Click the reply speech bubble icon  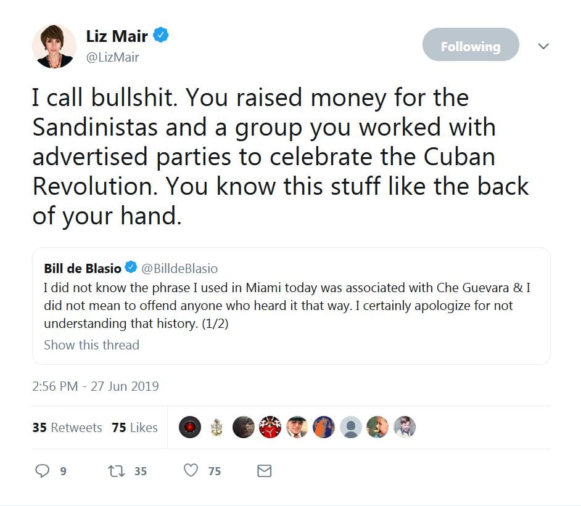[x=42, y=471]
